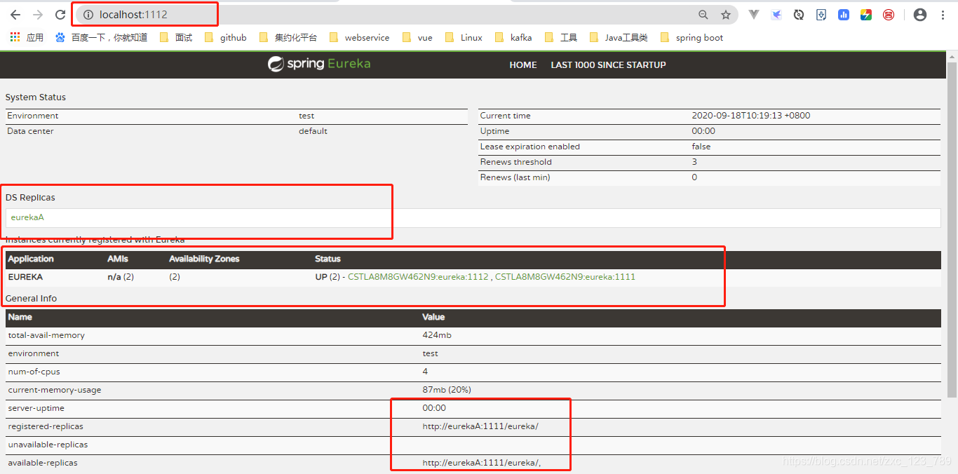Open the 面试 bookmark folder
The image size is (958, 474).
176,38
